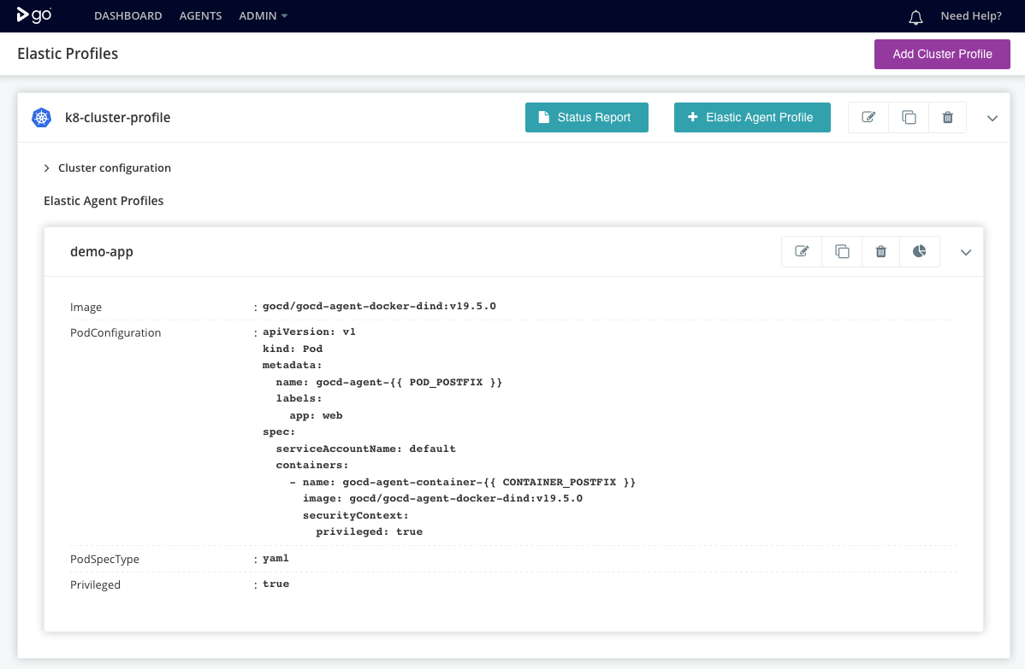Edit the demo-app elastic agent profile
1025x669 pixels.
(802, 251)
